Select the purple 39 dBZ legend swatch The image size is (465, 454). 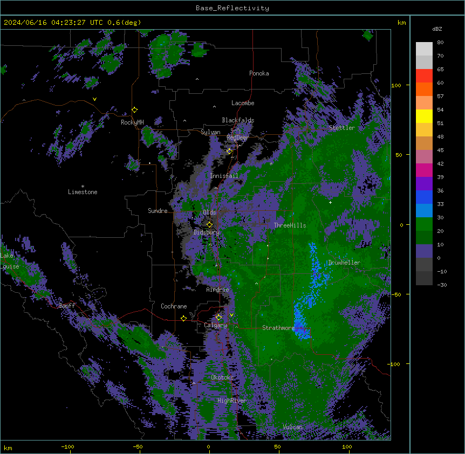click(x=424, y=184)
